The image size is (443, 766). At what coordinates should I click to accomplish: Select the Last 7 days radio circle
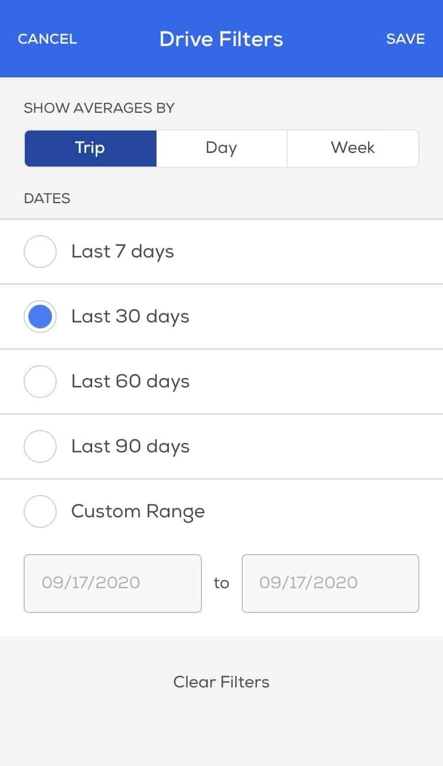point(40,252)
